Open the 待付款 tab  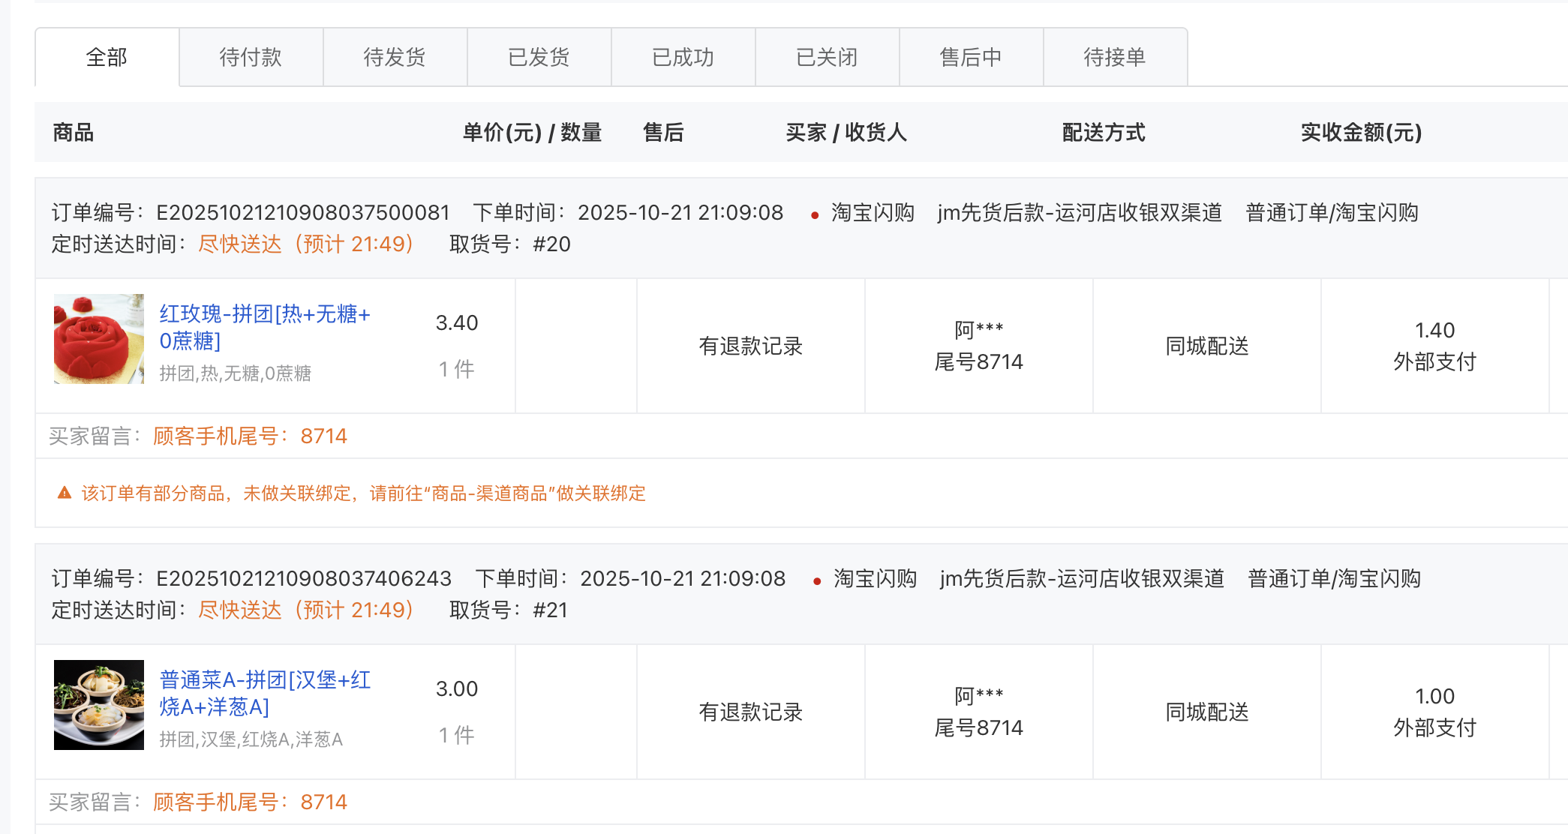click(x=251, y=57)
